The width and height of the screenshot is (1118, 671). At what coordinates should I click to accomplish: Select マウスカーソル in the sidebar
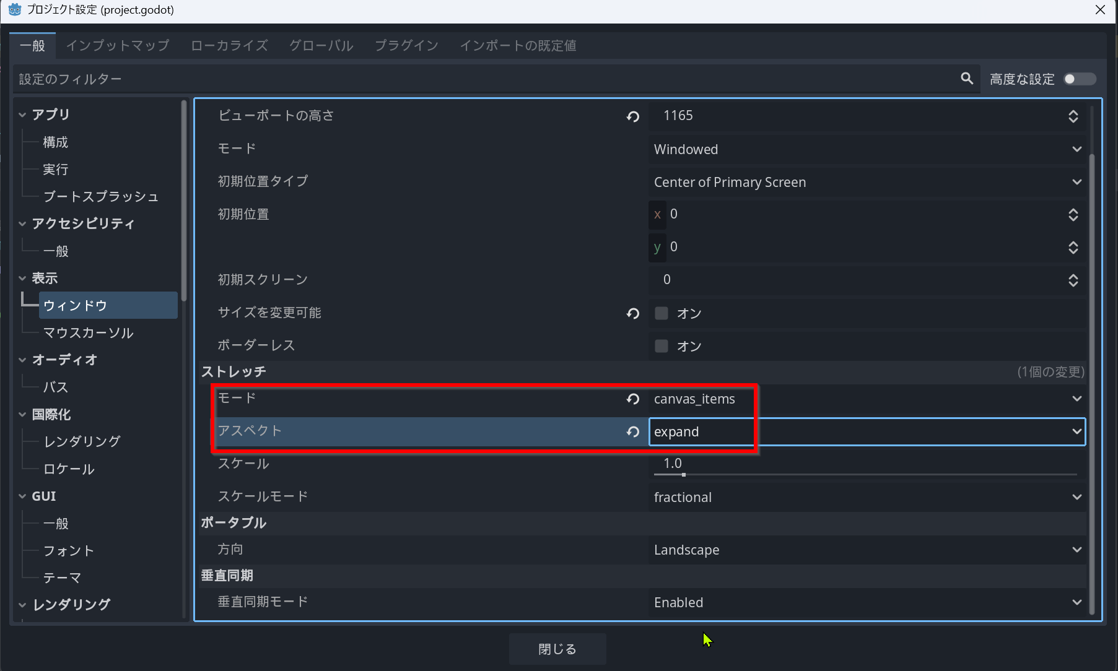click(89, 333)
